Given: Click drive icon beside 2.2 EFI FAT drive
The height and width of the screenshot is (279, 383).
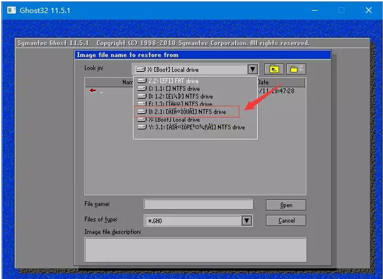Looking at the screenshot, I should point(142,81).
